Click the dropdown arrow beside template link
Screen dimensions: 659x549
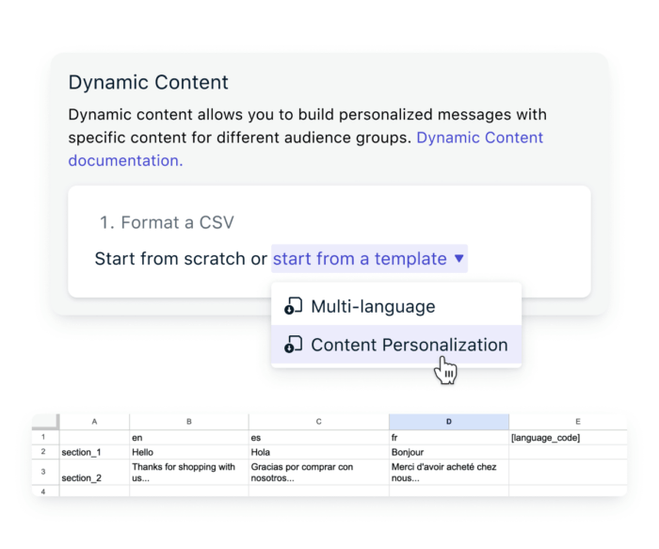coord(458,258)
